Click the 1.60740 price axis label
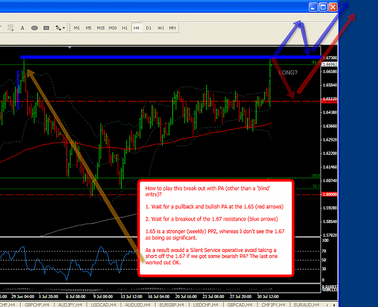This screenshot has height=307, width=378. coord(330,181)
